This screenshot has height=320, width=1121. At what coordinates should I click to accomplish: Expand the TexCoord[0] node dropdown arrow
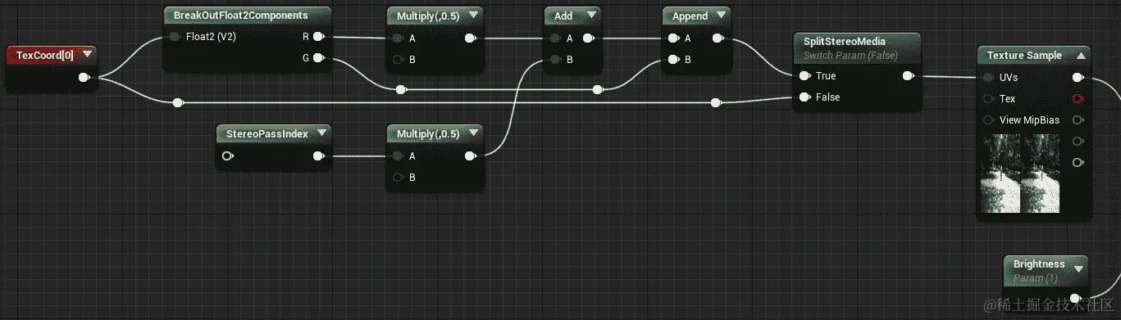tap(87, 54)
